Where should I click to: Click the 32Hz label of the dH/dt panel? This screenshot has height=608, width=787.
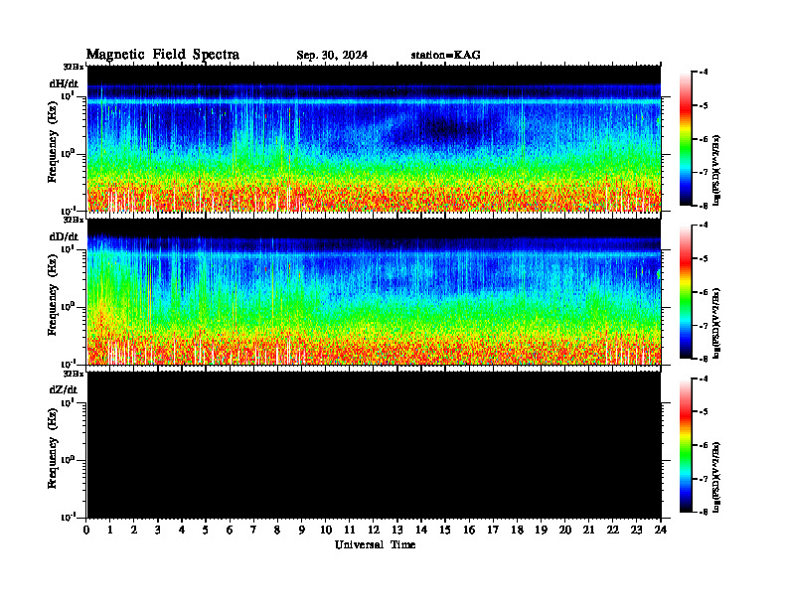tap(74, 67)
